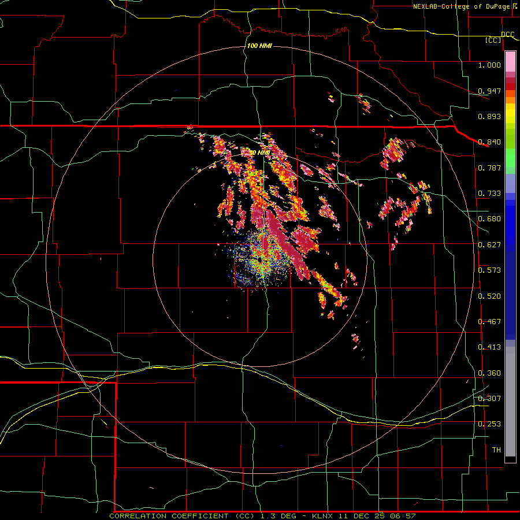Click the NEXLAB-College of DuPage credit text

461,6
